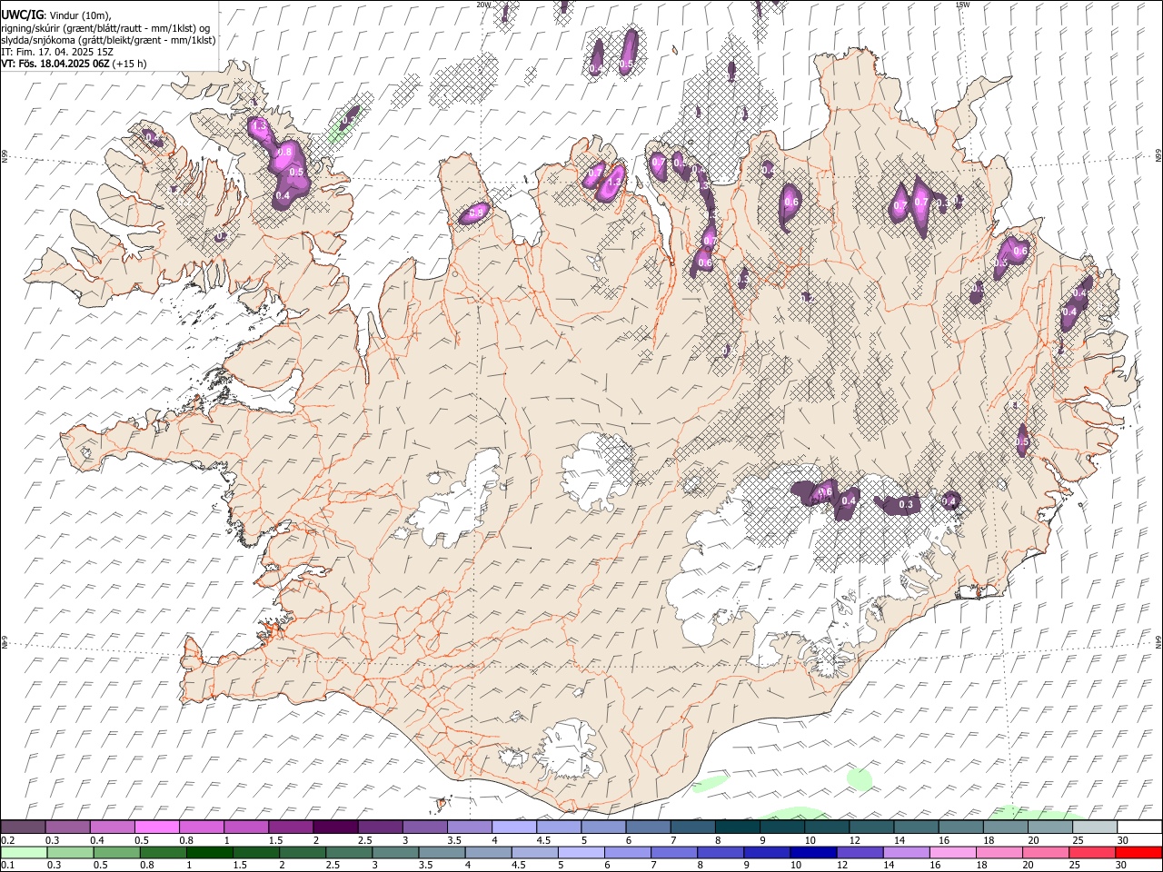Click the 0.8 precipitation value in the Westfjords
Viewport: 1163px width, 872px height.
click(x=283, y=153)
